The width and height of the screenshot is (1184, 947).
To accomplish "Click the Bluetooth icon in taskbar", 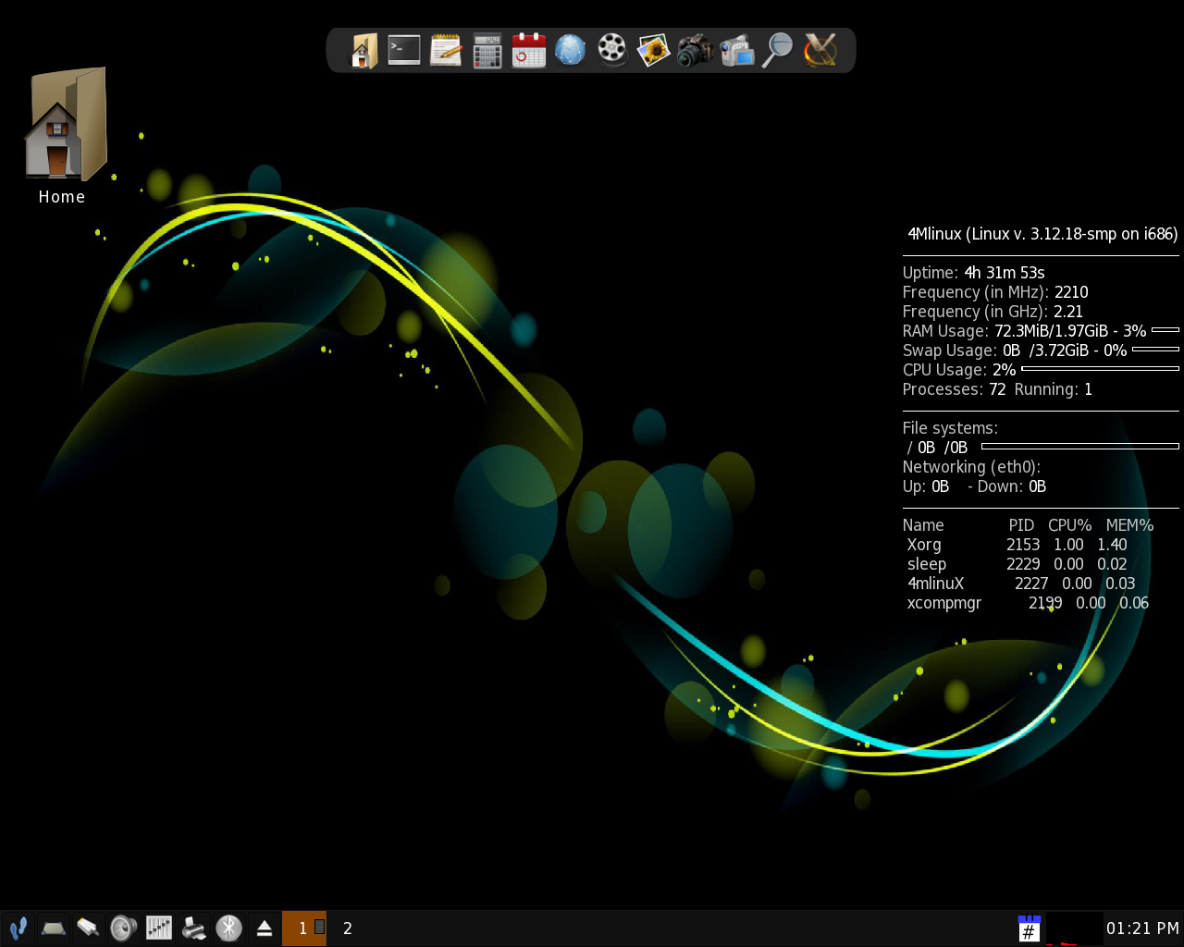I will tap(228, 928).
